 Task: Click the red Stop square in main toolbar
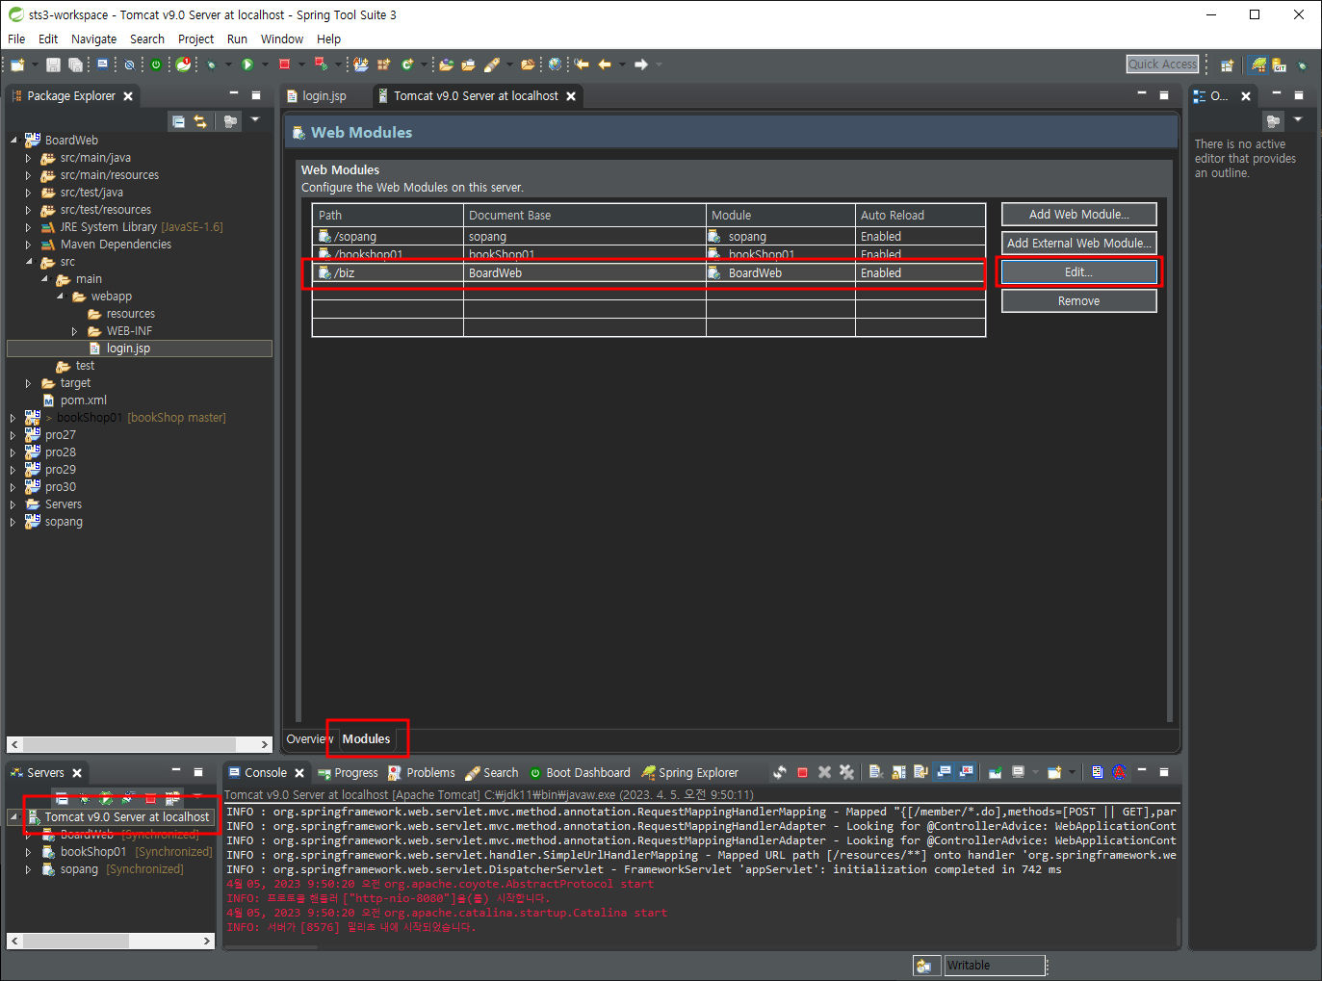pyautogui.click(x=284, y=65)
